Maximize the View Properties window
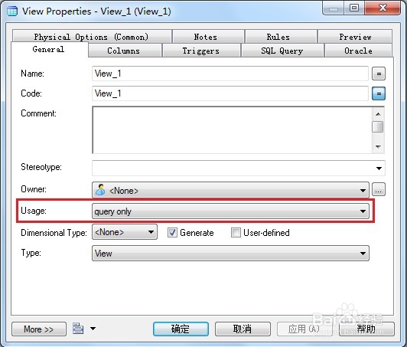The image size is (407, 347). click(x=354, y=8)
